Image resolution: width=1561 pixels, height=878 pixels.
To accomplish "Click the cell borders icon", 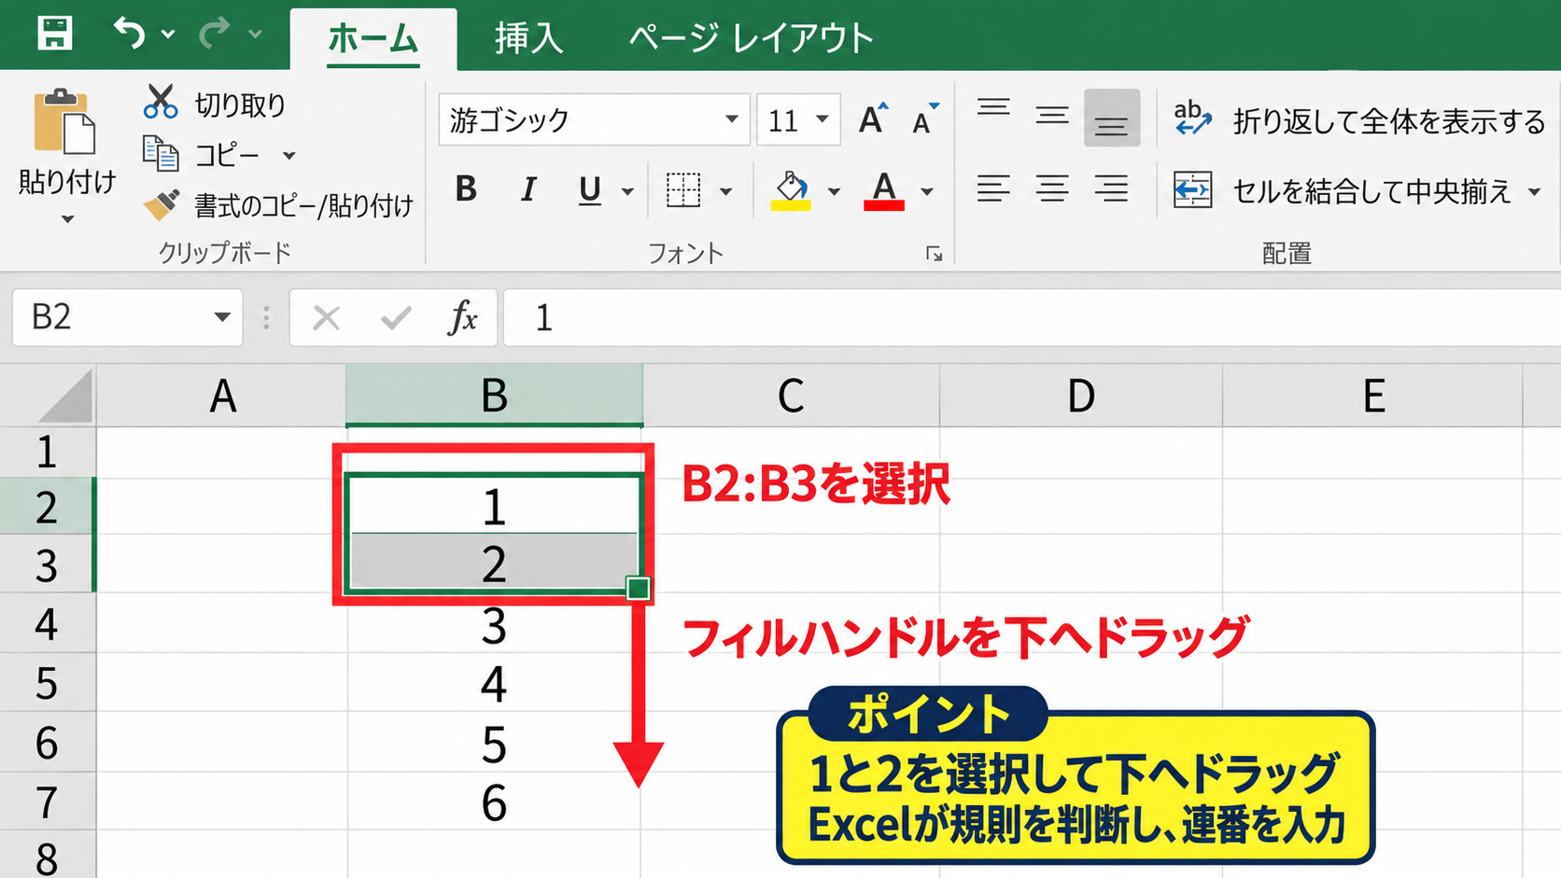I will point(683,190).
